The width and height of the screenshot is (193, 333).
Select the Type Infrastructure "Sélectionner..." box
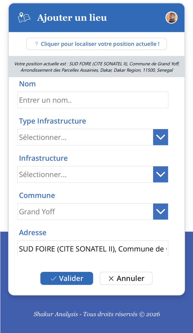click(85, 137)
